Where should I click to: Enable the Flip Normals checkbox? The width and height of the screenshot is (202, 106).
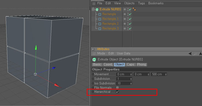[117, 88]
